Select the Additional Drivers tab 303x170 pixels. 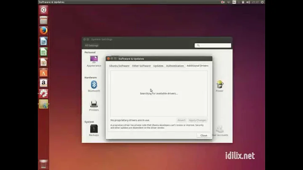[197, 66]
